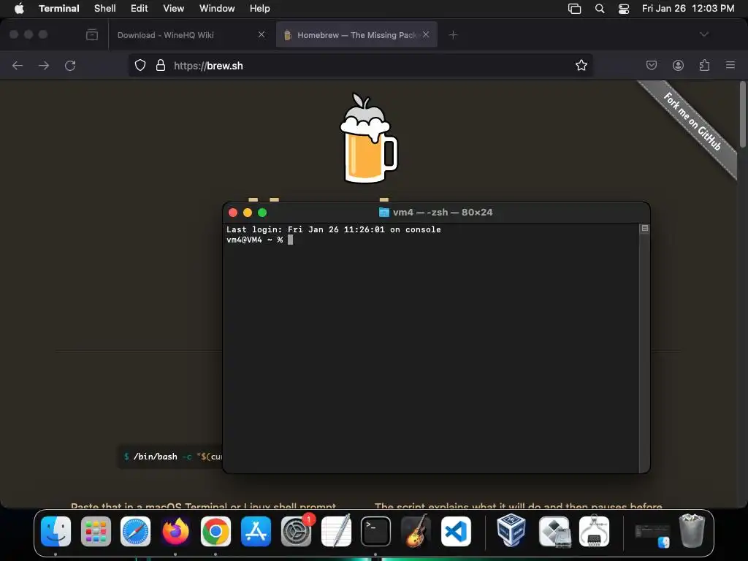Click the Firefox page vertical scrollbar
Viewport: 748px width, 561px height.
(742, 115)
